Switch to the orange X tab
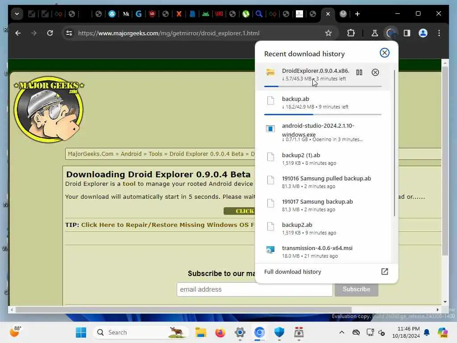457x343 pixels. (179, 14)
